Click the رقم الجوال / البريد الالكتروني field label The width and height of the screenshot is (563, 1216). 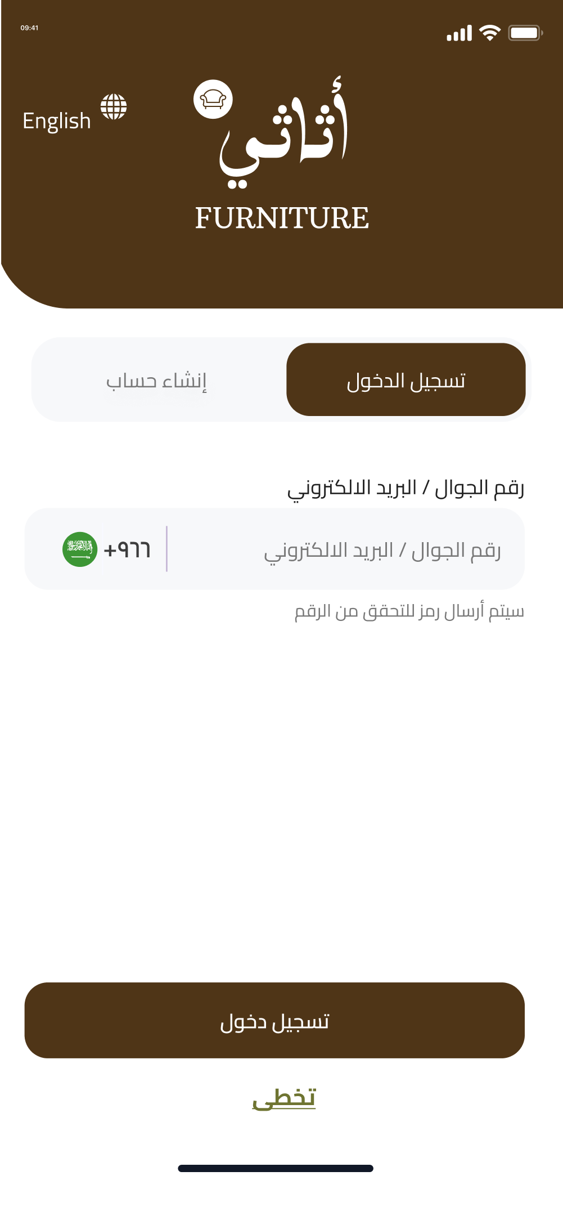point(406,488)
